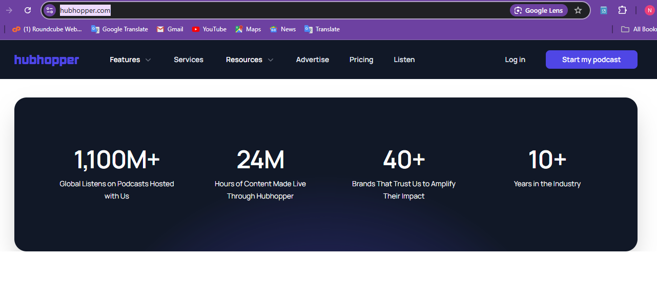Open Roundcube Webmail bookmark
The image size is (657, 295).
point(47,29)
